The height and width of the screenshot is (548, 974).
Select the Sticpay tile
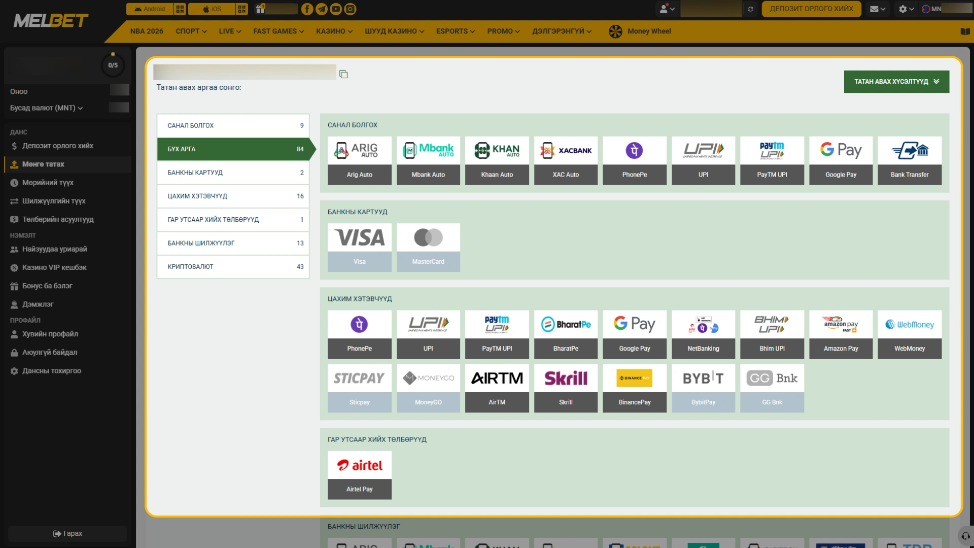tap(359, 388)
